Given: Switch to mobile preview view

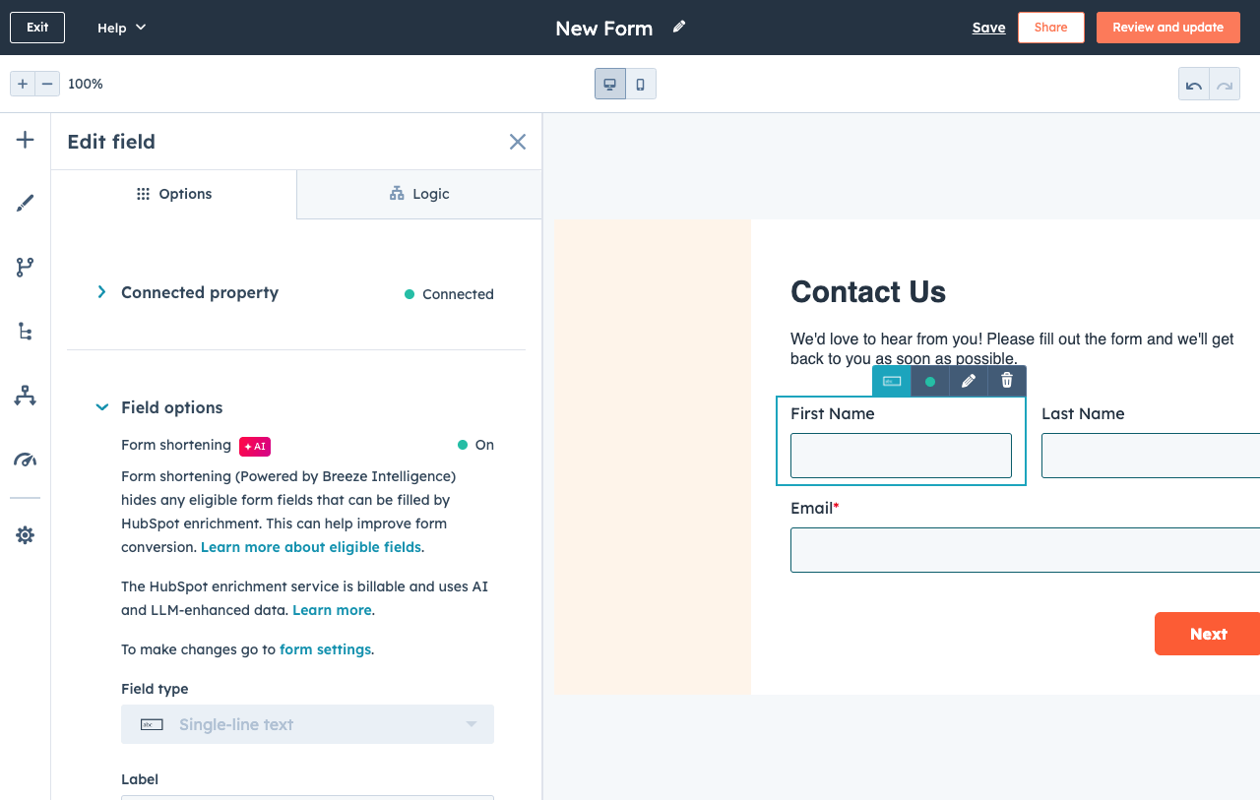Looking at the screenshot, I should point(641,84).
